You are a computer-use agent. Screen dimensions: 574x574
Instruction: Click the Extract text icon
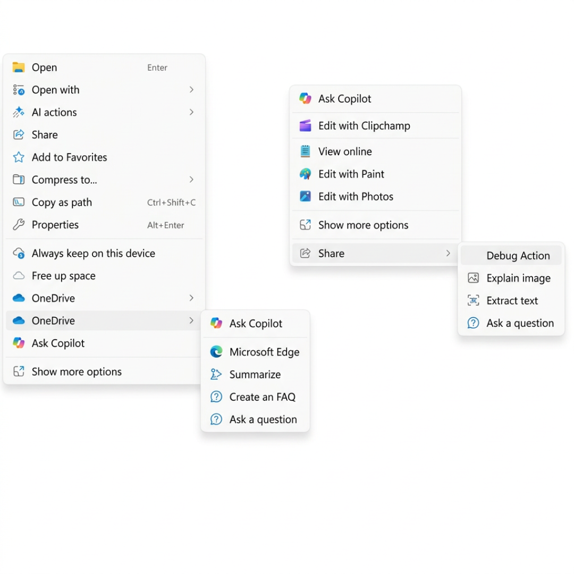[473, 300]
